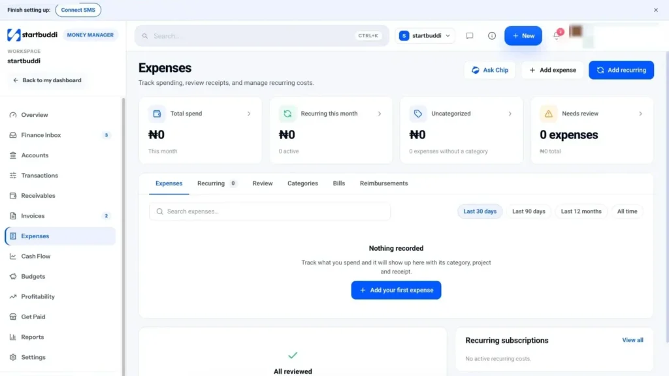Screen dimensions: 669x376
Task: Click the Ask Chip button
Action: pos(490,70)
